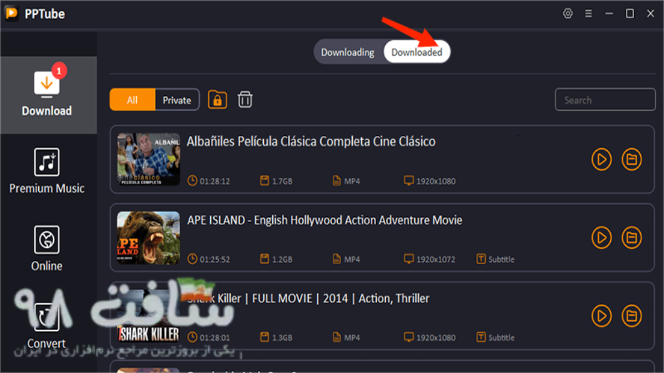Open file location for Albañiles video

[632, 159]
